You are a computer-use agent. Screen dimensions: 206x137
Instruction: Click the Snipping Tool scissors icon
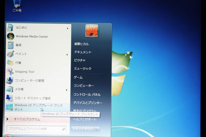10,71
